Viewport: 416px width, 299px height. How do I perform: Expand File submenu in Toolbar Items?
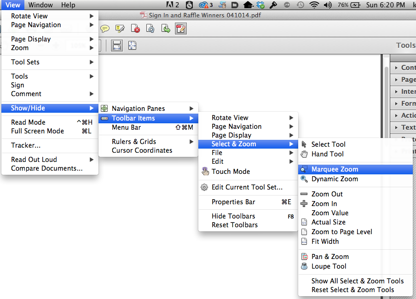(248, 153)
